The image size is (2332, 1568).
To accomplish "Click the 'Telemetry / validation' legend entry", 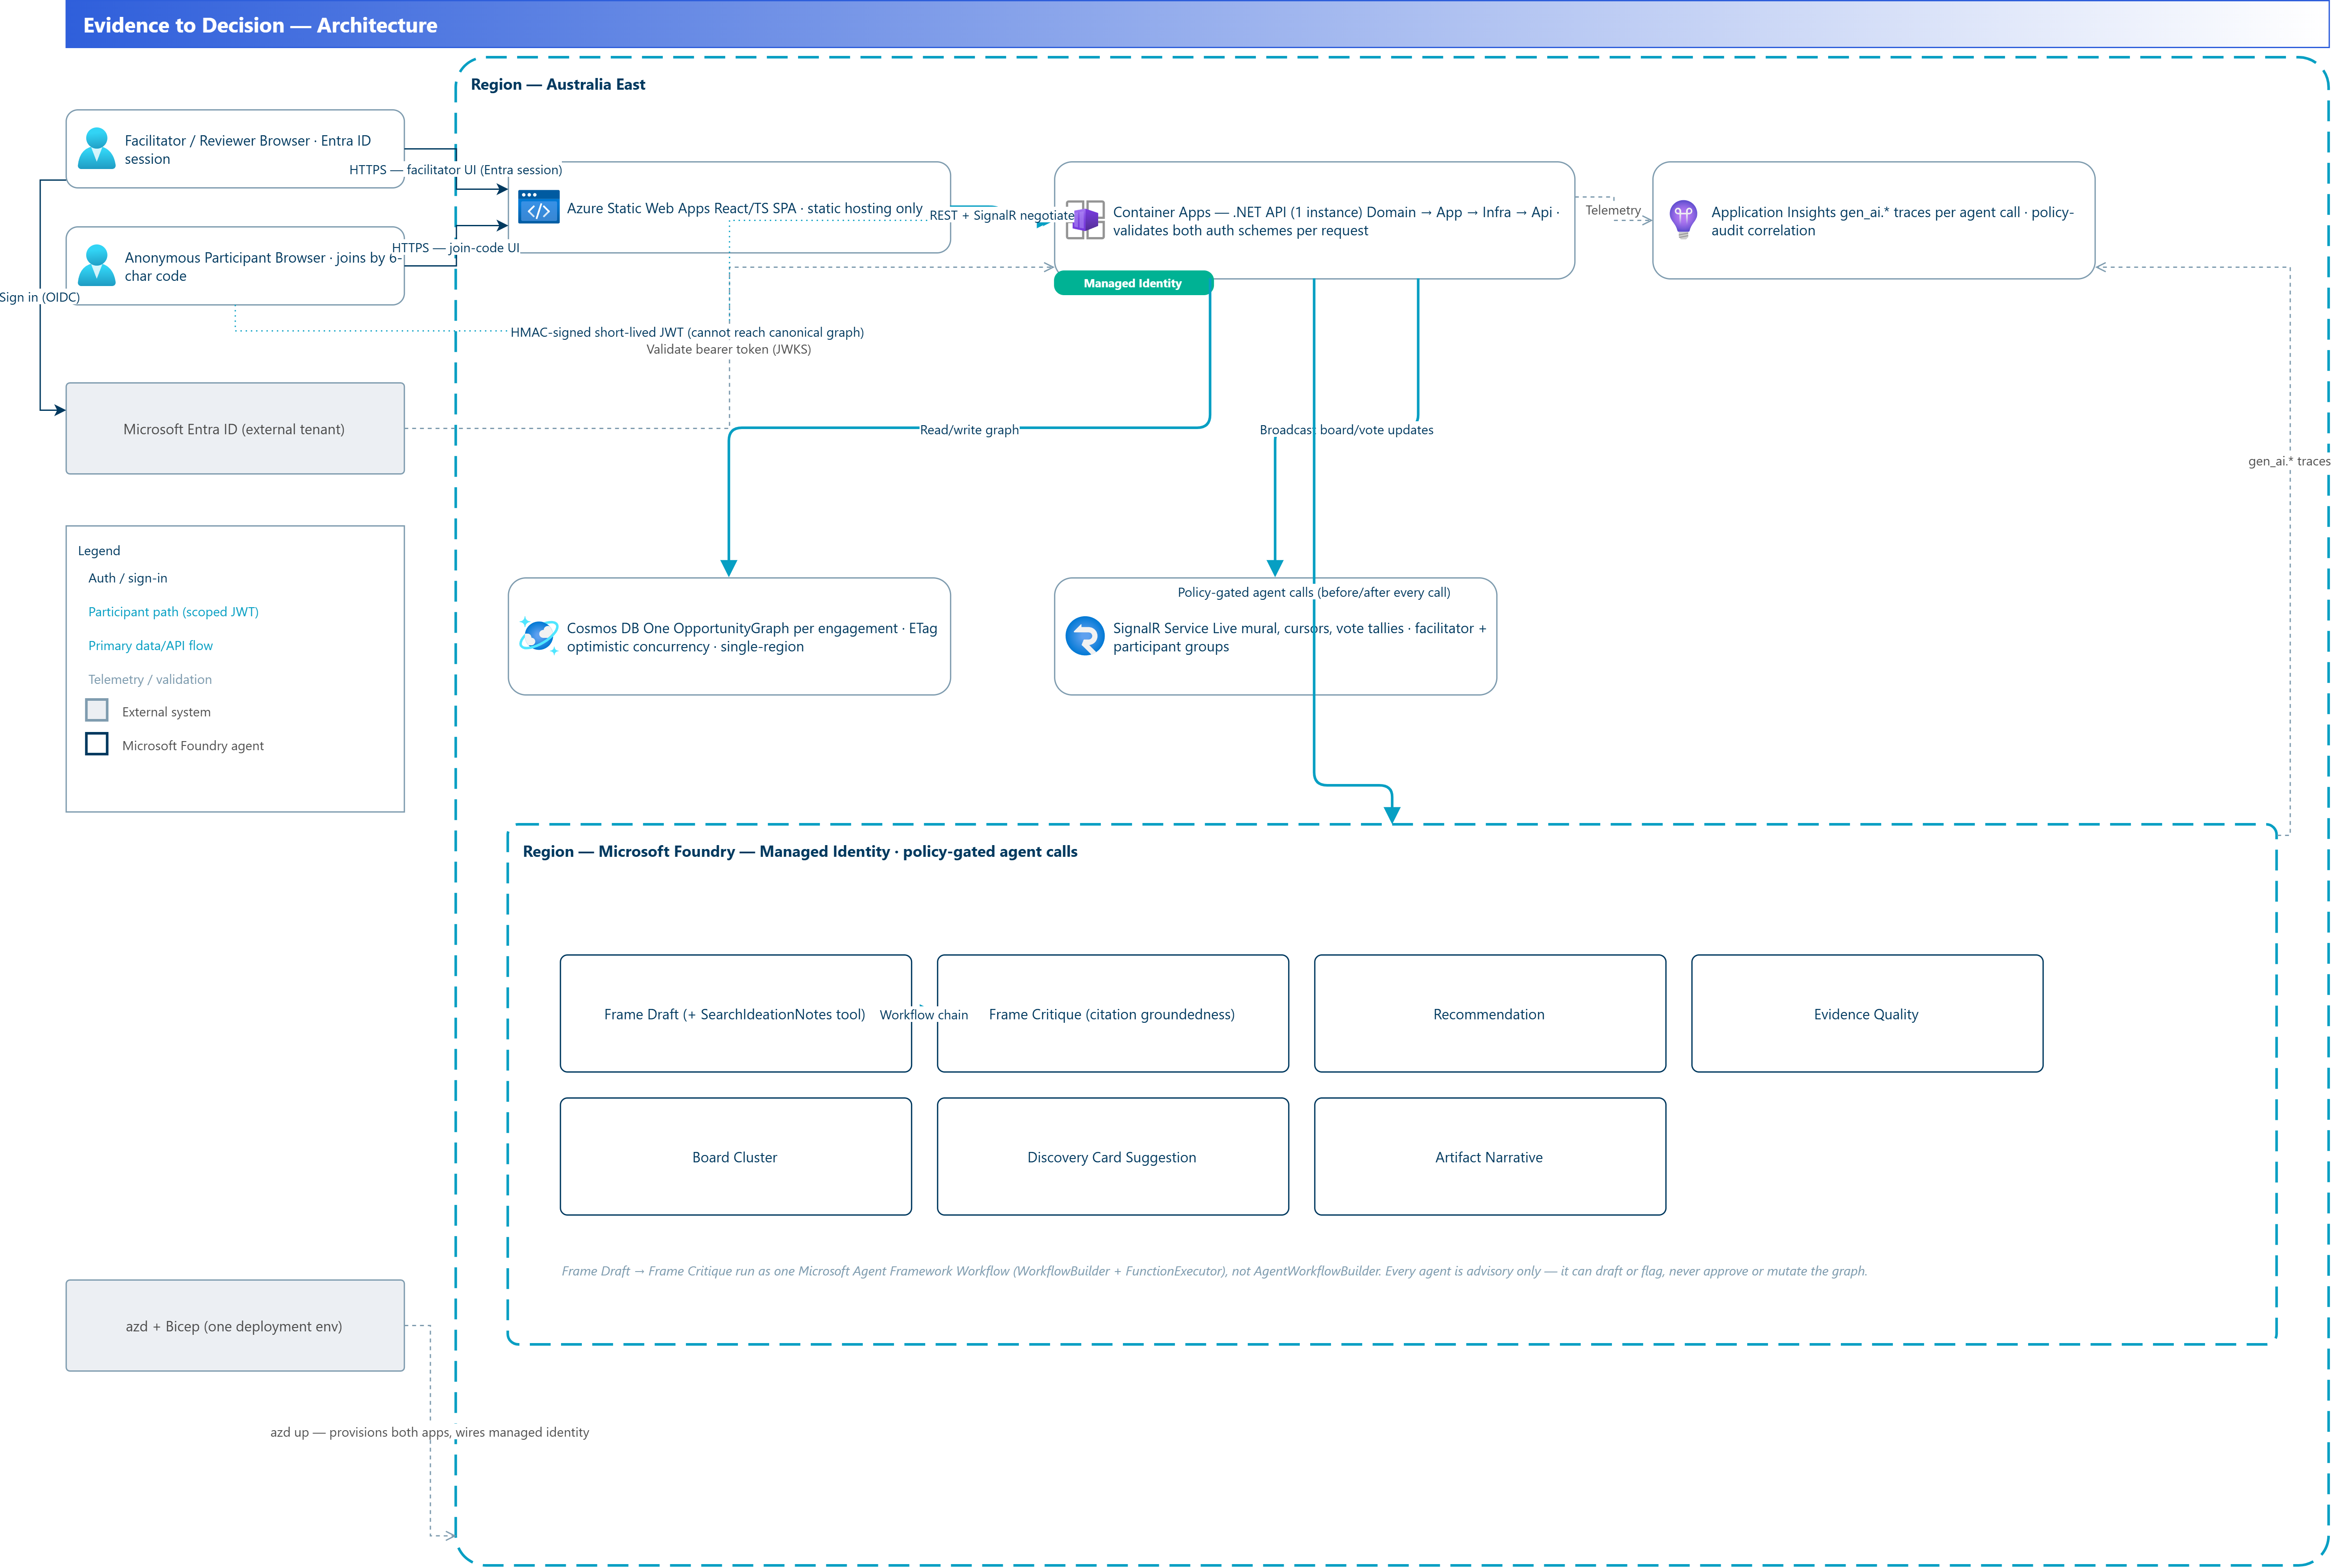I will tap(150, 679).
